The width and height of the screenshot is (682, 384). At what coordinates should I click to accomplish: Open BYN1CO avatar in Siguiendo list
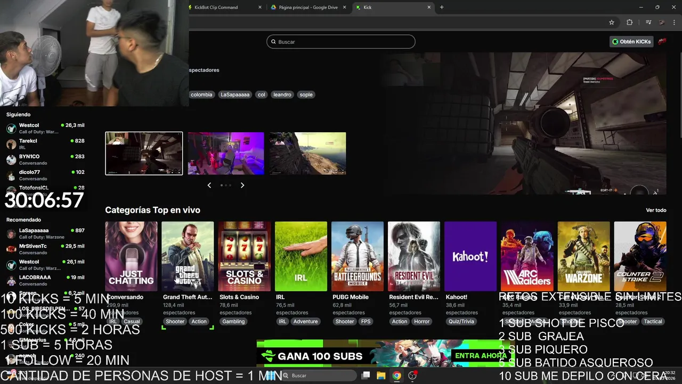11,159
